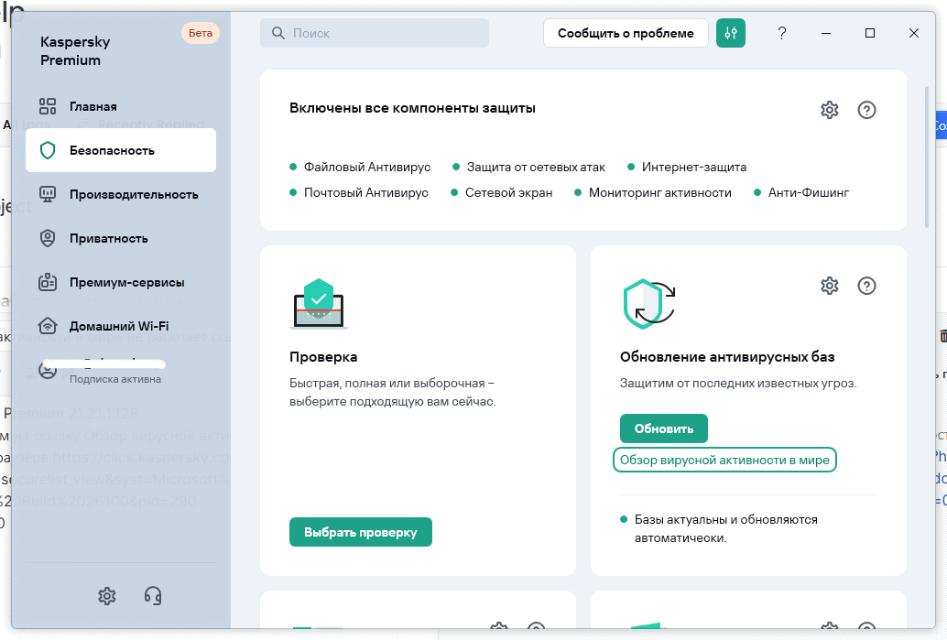Click the Безопасность shield icon

click(x=48, y=150)
